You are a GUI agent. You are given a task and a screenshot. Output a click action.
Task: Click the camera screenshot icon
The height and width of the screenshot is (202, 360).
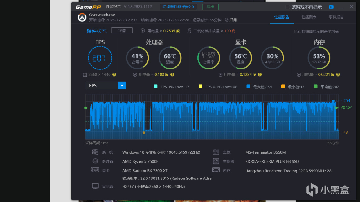[331, 7]
